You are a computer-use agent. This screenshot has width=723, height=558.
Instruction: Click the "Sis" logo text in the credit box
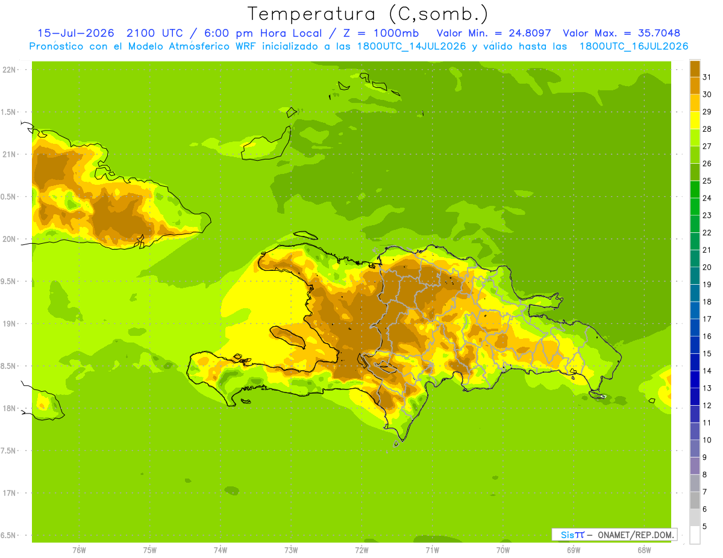coord(567,535)
